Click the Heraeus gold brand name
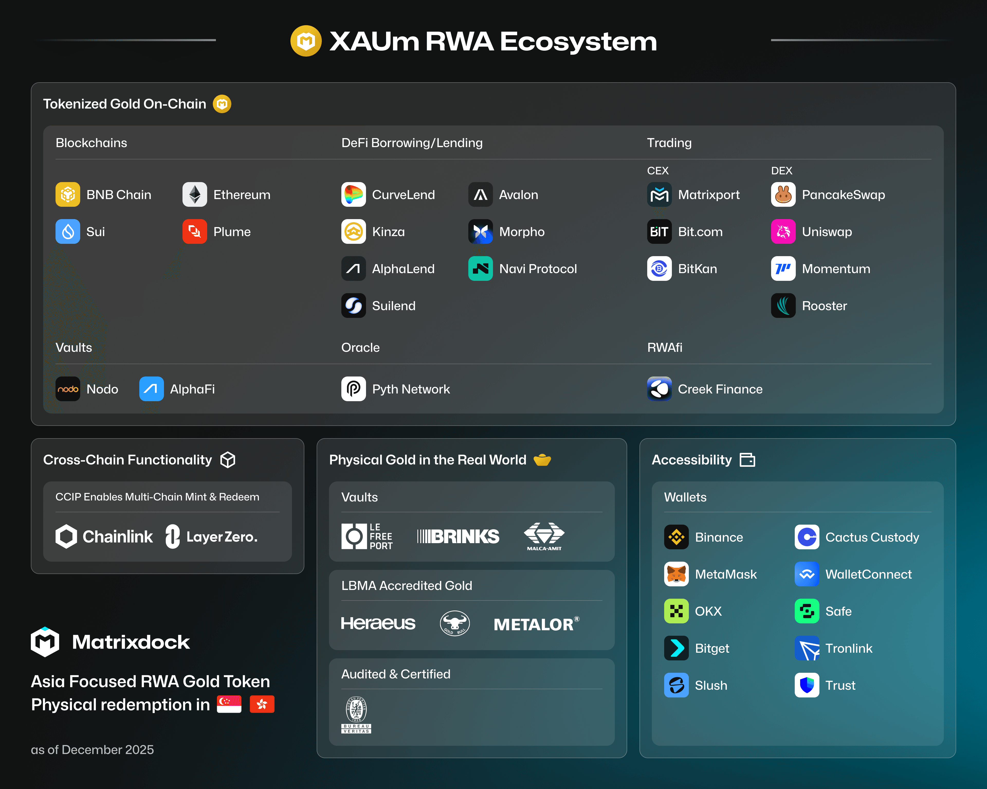987x789 pixels. click(378, 623)
